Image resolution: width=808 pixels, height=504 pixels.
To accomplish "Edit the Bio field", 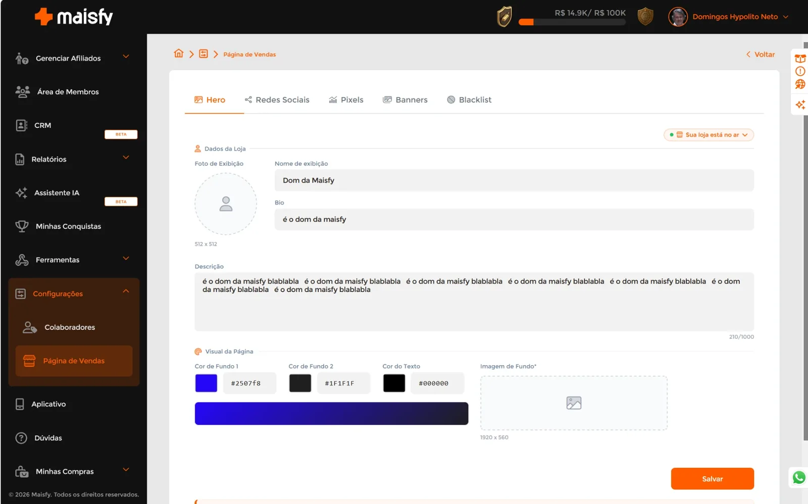I will 514,219.
